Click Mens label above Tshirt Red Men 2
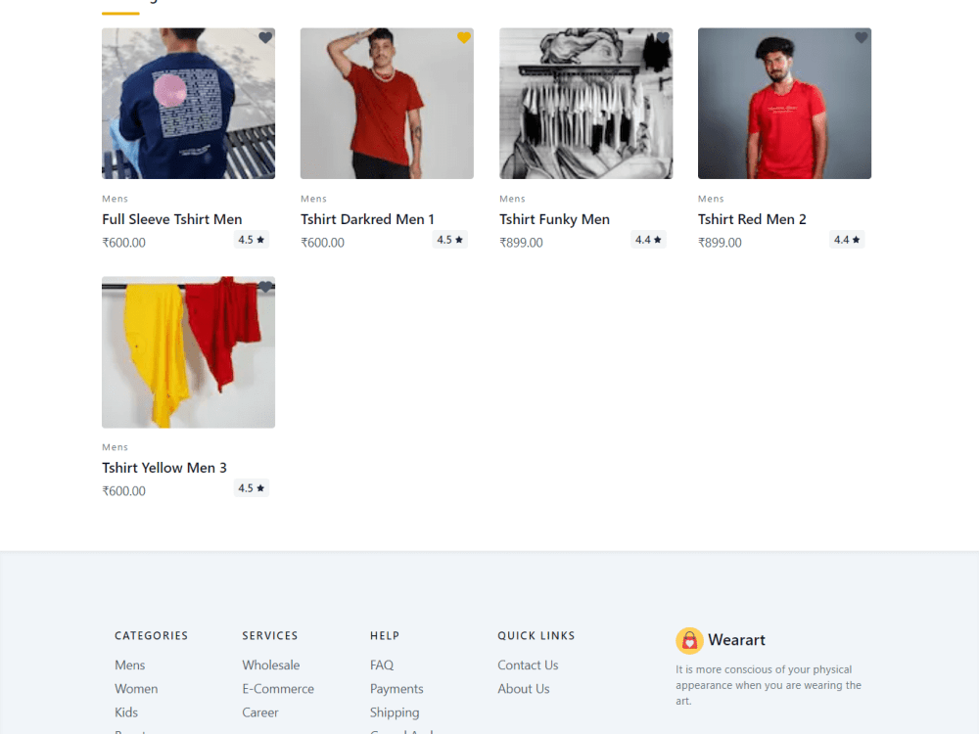Viewport: 979px width, 734px height. pos(711,199)
